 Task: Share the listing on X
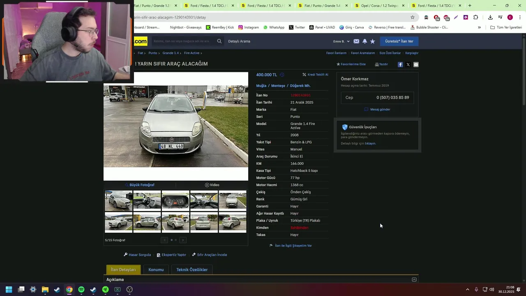pos(408,65)
